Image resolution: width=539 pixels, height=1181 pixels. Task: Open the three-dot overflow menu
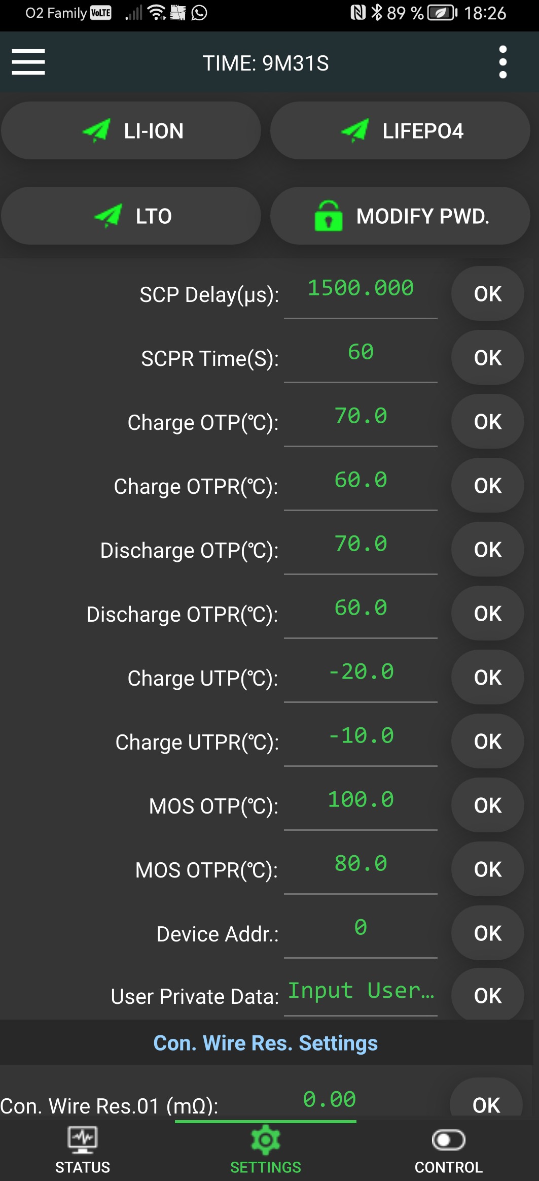502,62
